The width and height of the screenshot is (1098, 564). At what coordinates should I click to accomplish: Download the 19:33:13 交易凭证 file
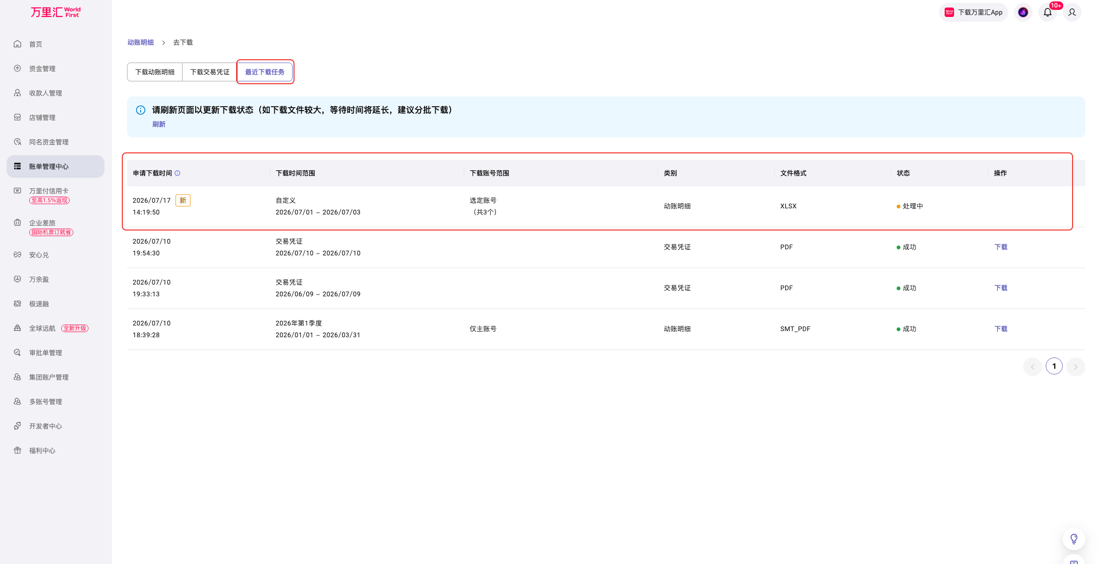[x=1001, y=288]
